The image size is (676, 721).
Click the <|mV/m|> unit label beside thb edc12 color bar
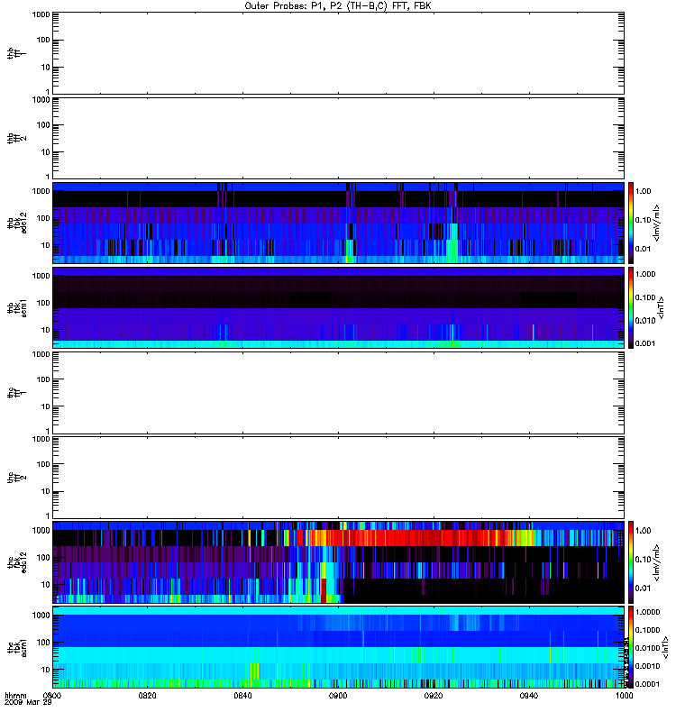657,223
